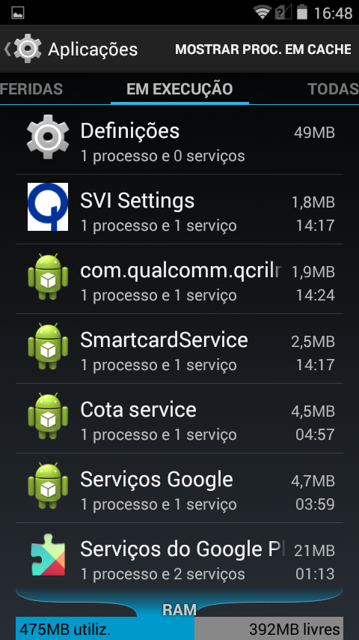Tap the SmartcardService android icon

click(x=48, y=346)
